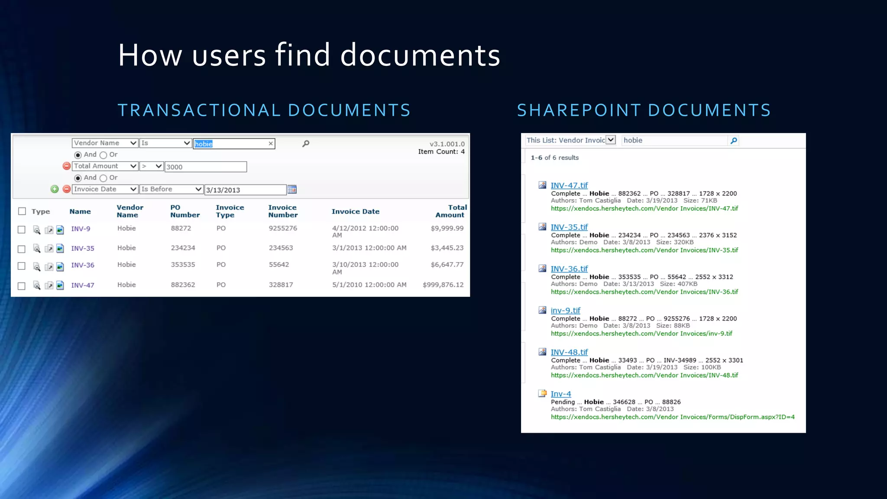This screenshot has width=887, height=499.
Task: Open INV-36 shortcut arrow icon
Action: pos(49,266)
